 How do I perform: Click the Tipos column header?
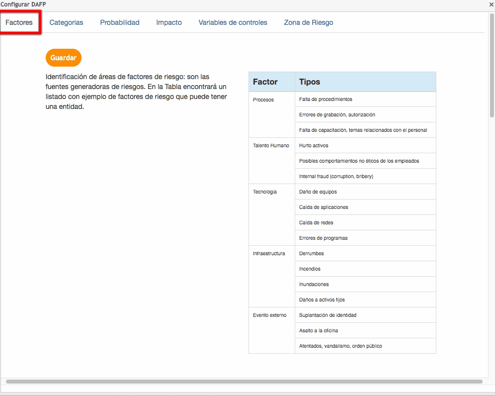click(x=310, y=82)
